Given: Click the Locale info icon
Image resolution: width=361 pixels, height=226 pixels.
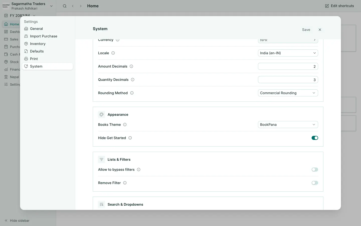Looking at the screenshot, I should coord(113,53).
